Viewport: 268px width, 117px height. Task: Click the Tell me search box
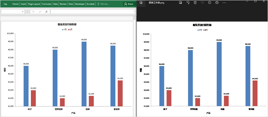(103, 4)
